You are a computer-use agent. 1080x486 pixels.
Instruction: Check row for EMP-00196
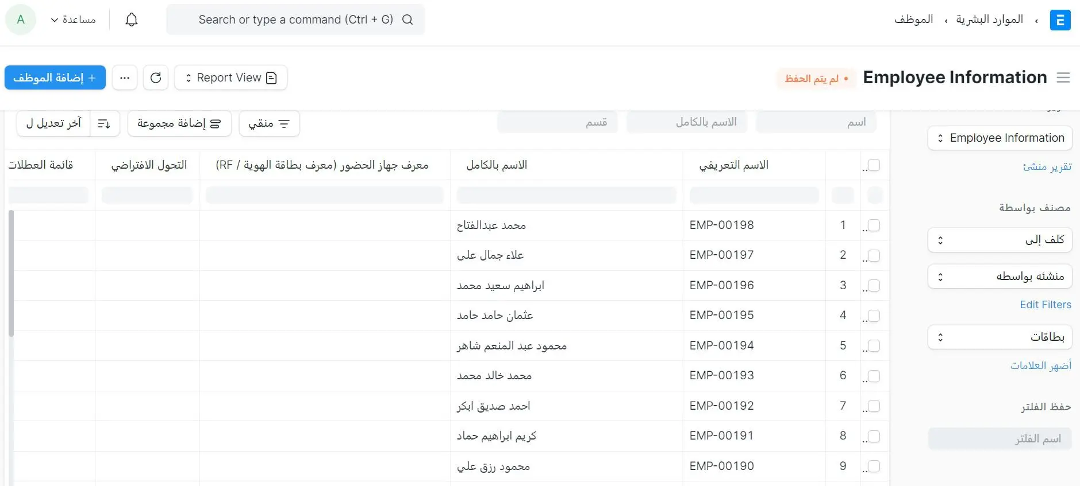[874, 285]
